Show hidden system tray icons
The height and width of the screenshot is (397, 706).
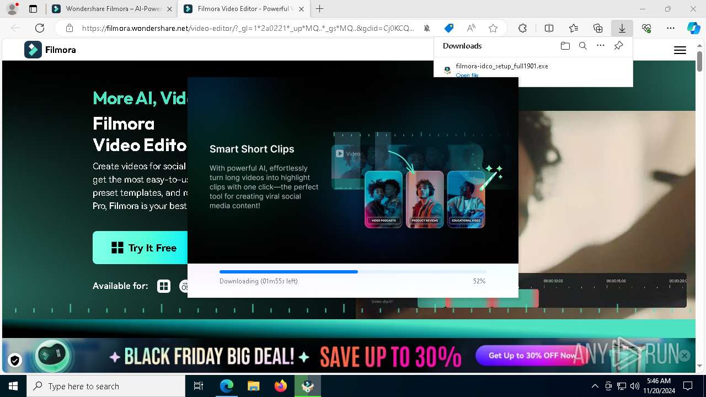[x=595, y=386]
